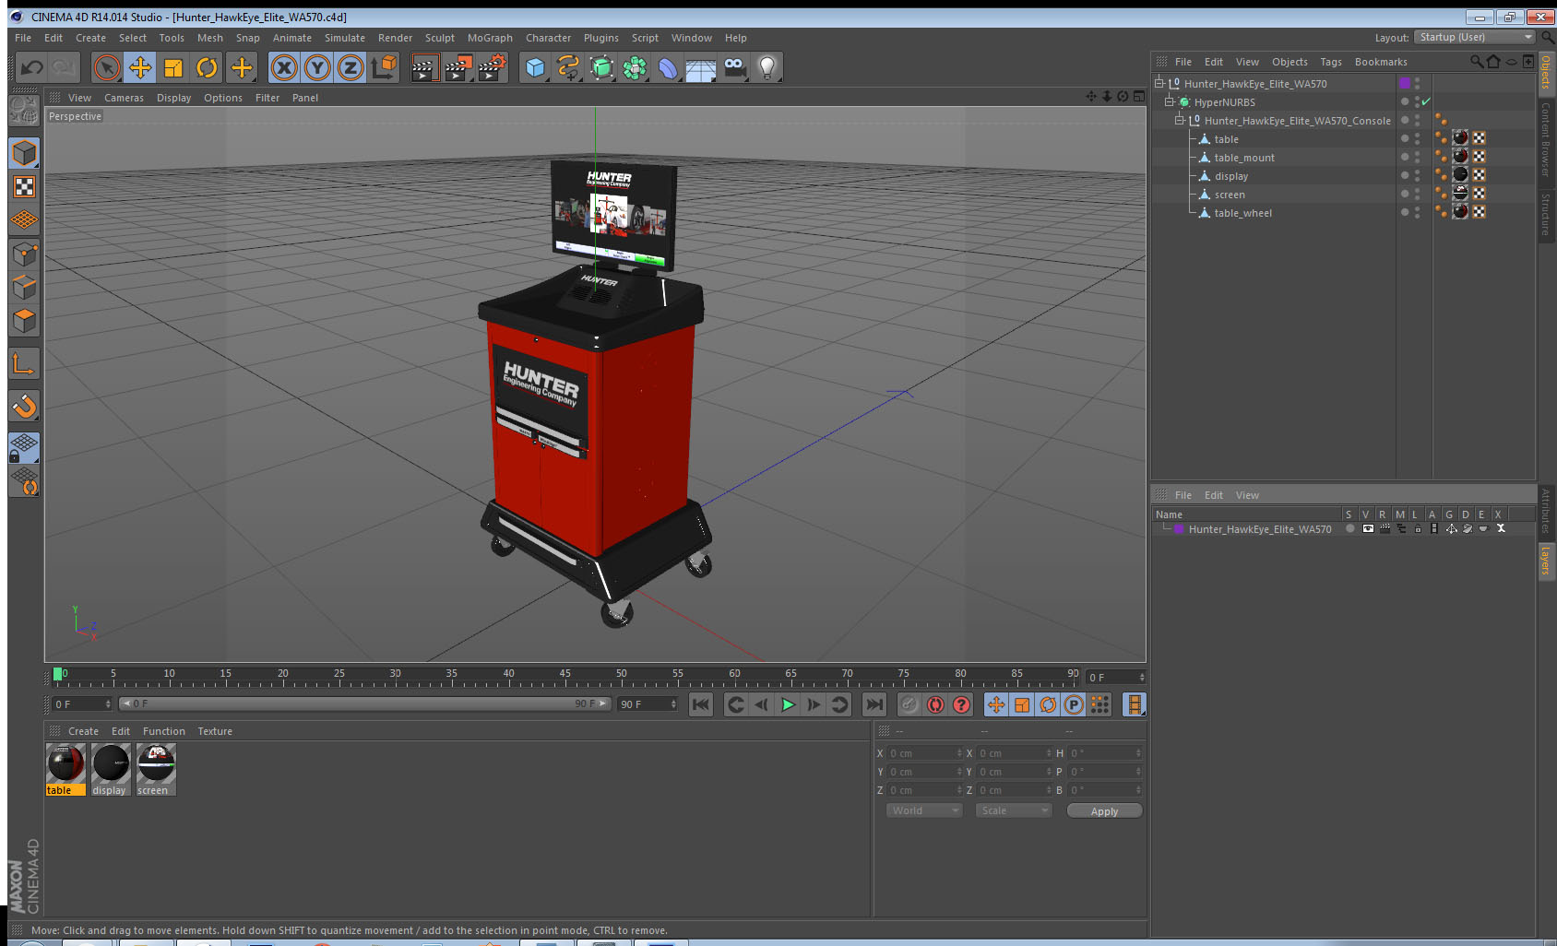
Task: Click the Undo arrow in the top toolbar
Action: click(32, 67)
